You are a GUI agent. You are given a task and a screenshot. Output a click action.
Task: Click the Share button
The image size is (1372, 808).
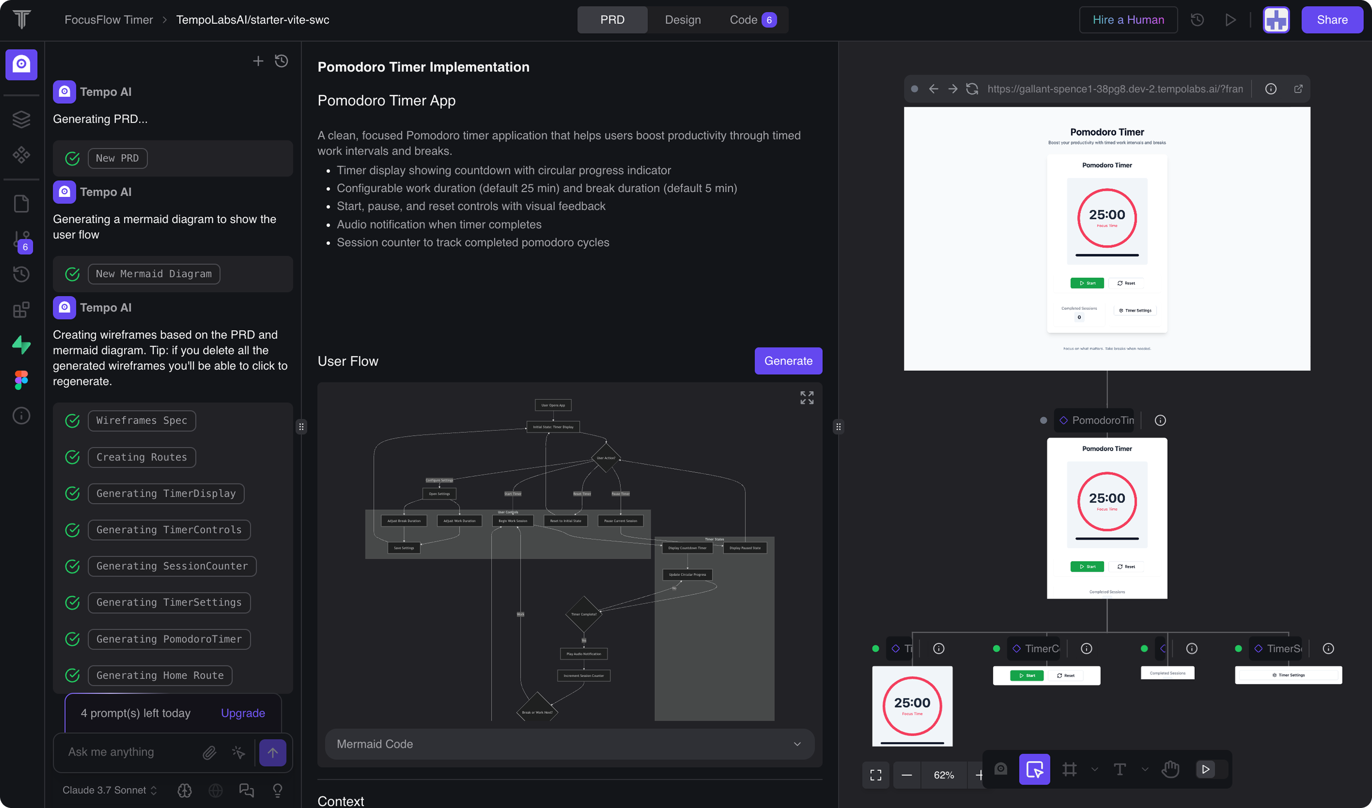coord(1332,20)
